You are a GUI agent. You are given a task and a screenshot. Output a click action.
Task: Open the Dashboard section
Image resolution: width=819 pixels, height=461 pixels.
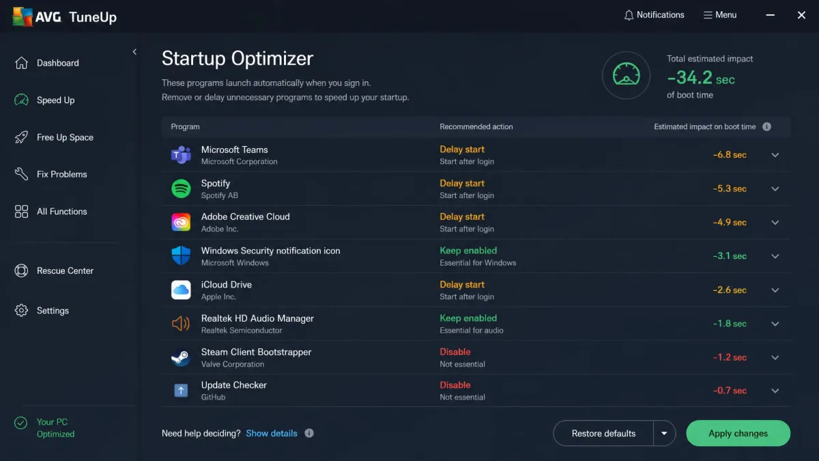tap(58, 63)
